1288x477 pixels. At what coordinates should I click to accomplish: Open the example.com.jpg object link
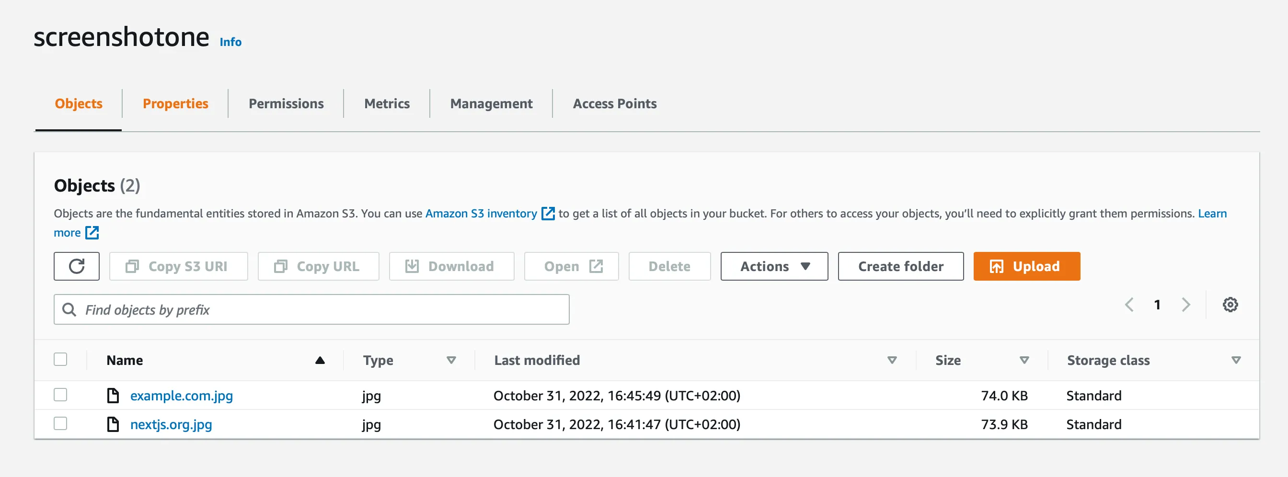coord(182,396)
